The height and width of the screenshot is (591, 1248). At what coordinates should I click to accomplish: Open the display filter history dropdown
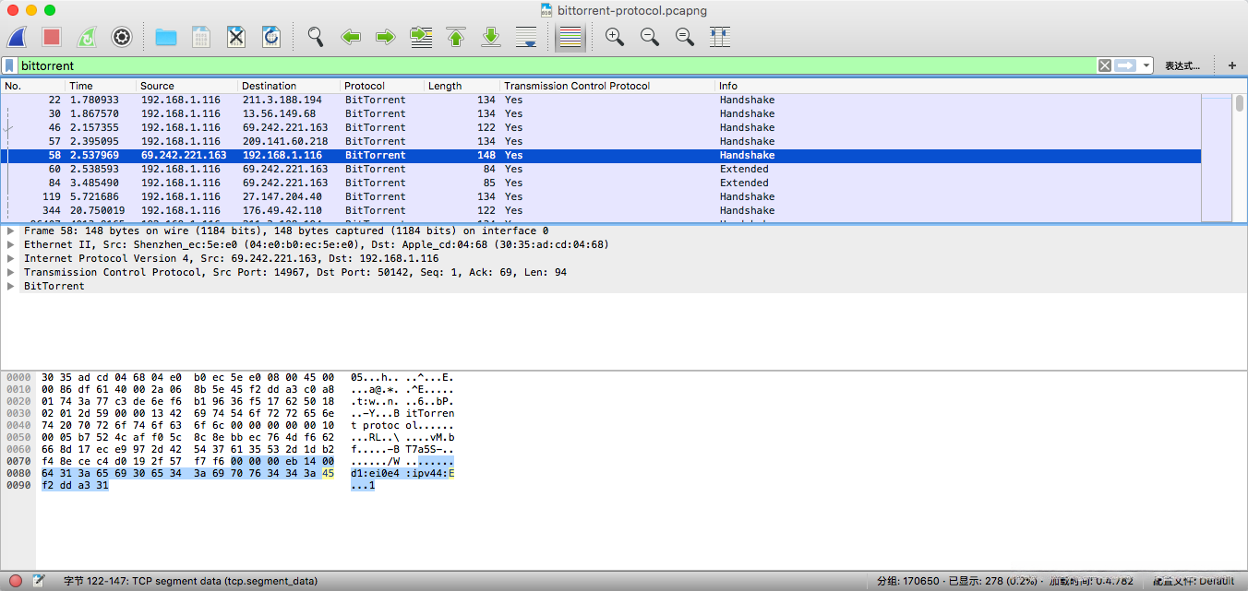1146,65
